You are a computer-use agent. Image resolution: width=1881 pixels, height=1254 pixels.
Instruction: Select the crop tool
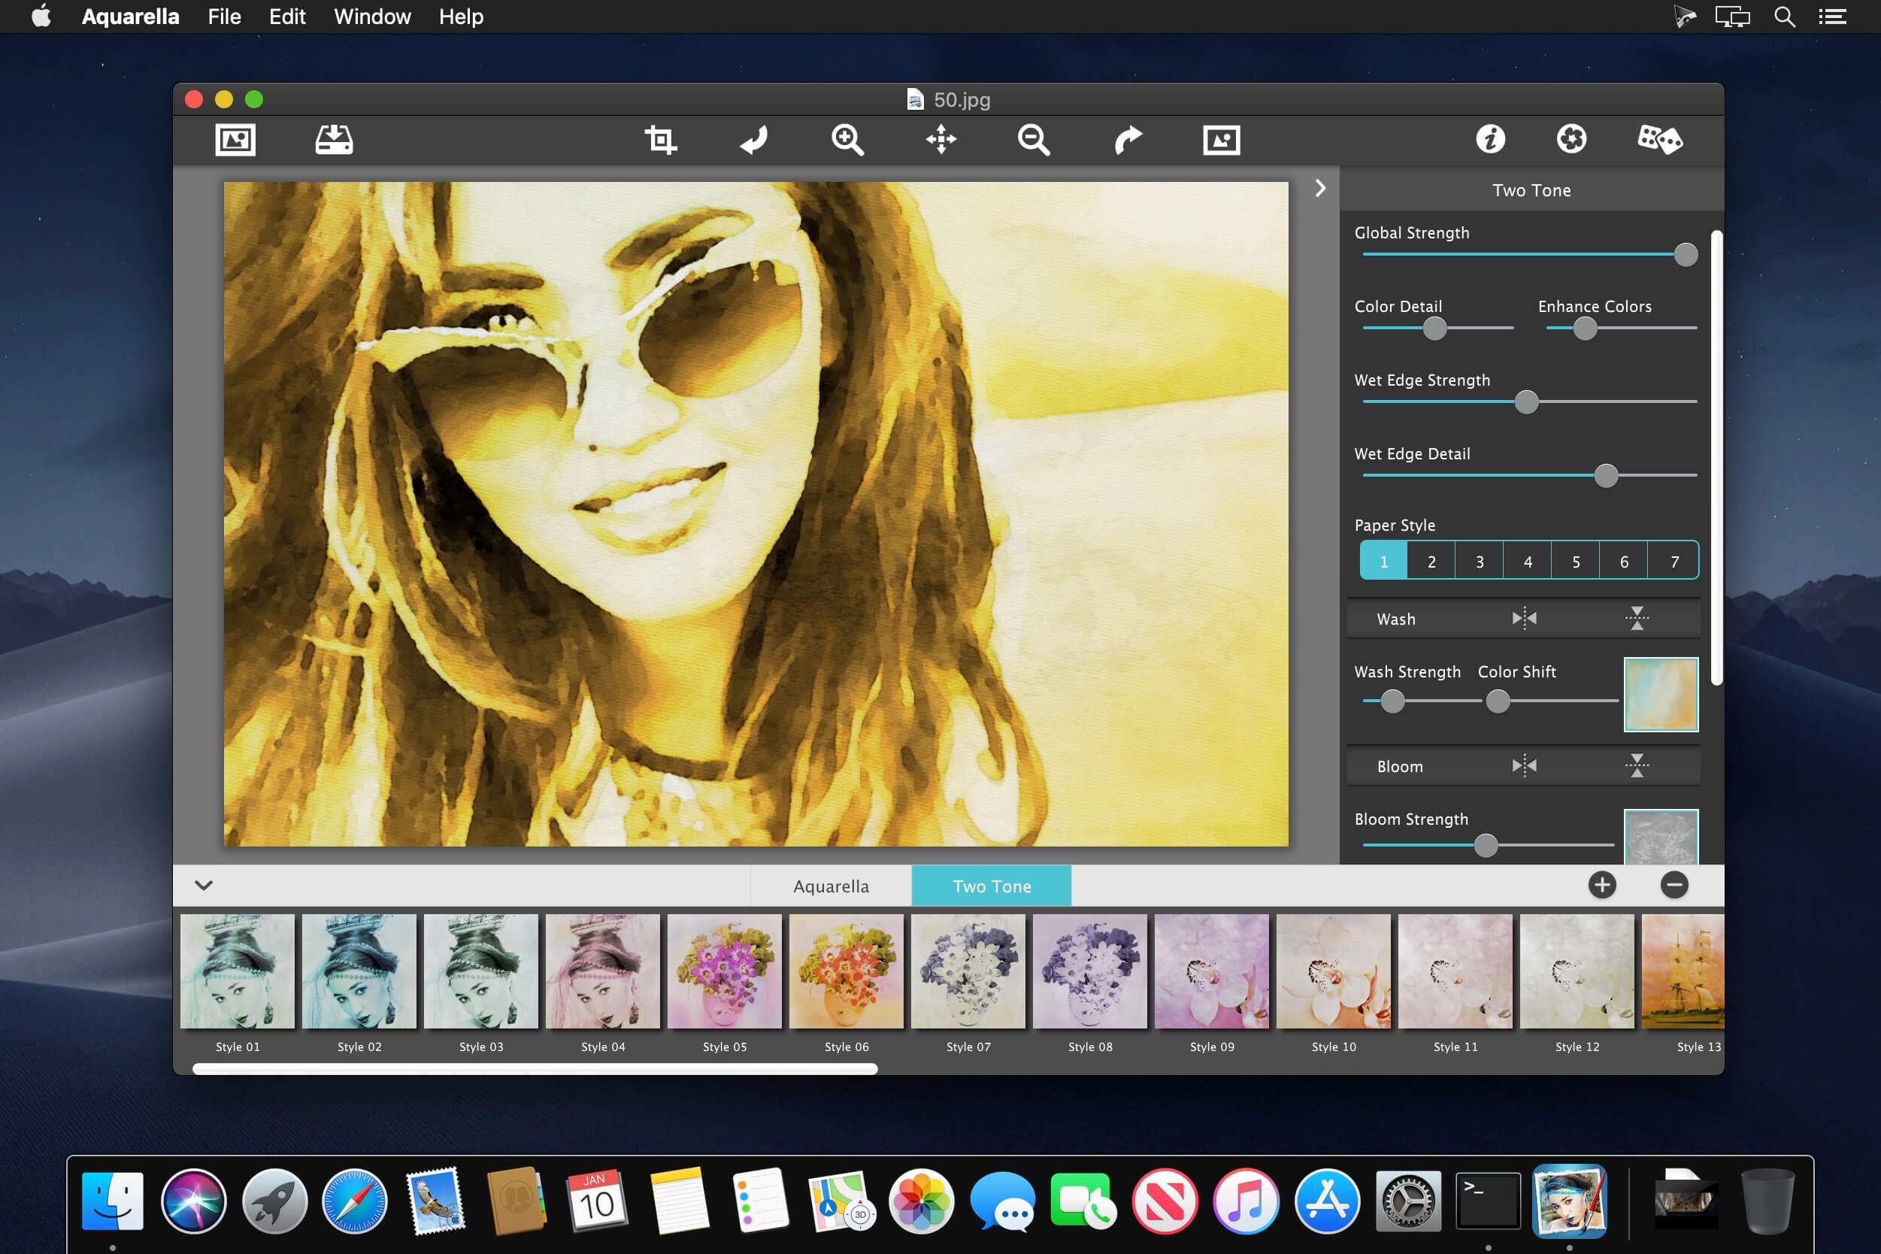[x=661, y=140]
